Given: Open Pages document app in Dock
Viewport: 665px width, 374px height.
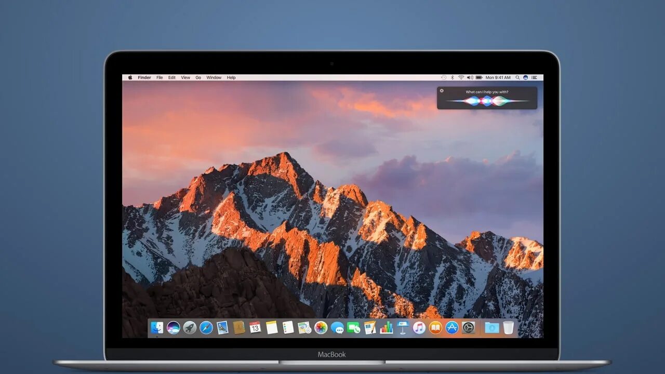Looking at the screenshot, I should pyautogui.click(x=370, y=328).
